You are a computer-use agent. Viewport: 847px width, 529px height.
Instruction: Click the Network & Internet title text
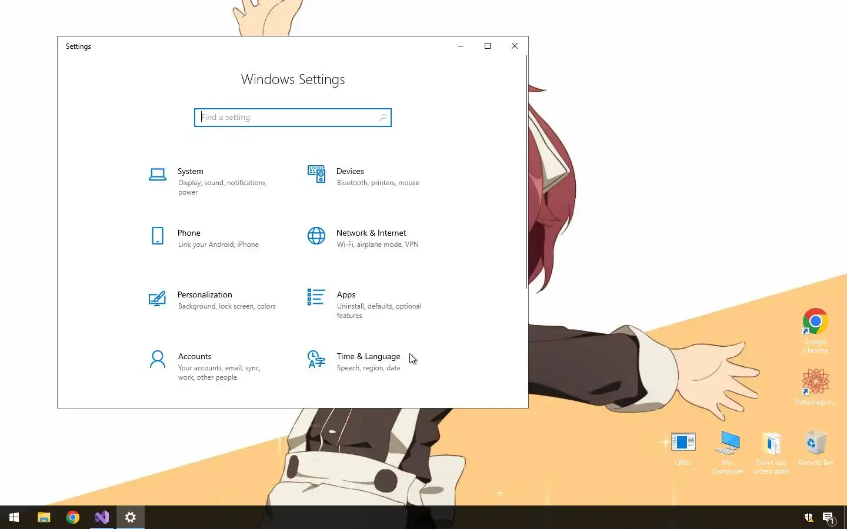coord(371,233)
